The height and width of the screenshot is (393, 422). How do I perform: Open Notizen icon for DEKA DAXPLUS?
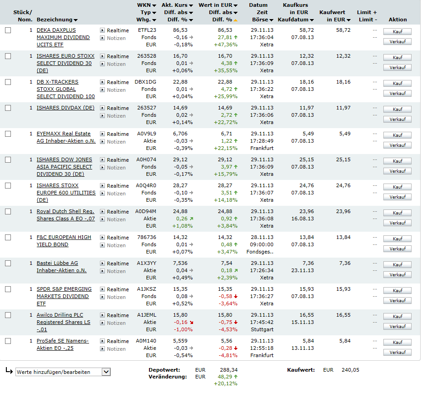[x=102, y=38]
